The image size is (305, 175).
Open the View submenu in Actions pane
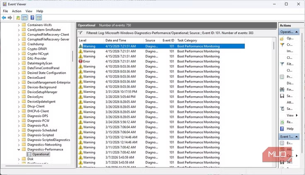tap(291, 115)
